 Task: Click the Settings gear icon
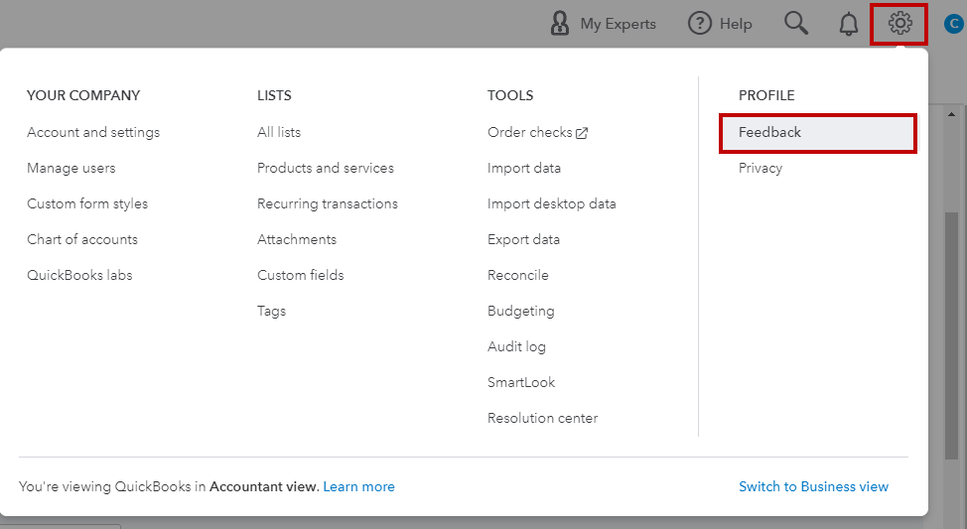coord(899,24)
